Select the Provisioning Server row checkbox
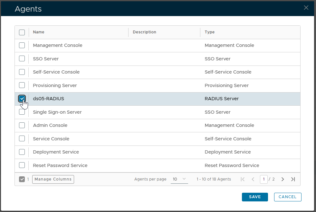Image resolution: width=316 pixels, height=212 pixels. pos(22,85)
